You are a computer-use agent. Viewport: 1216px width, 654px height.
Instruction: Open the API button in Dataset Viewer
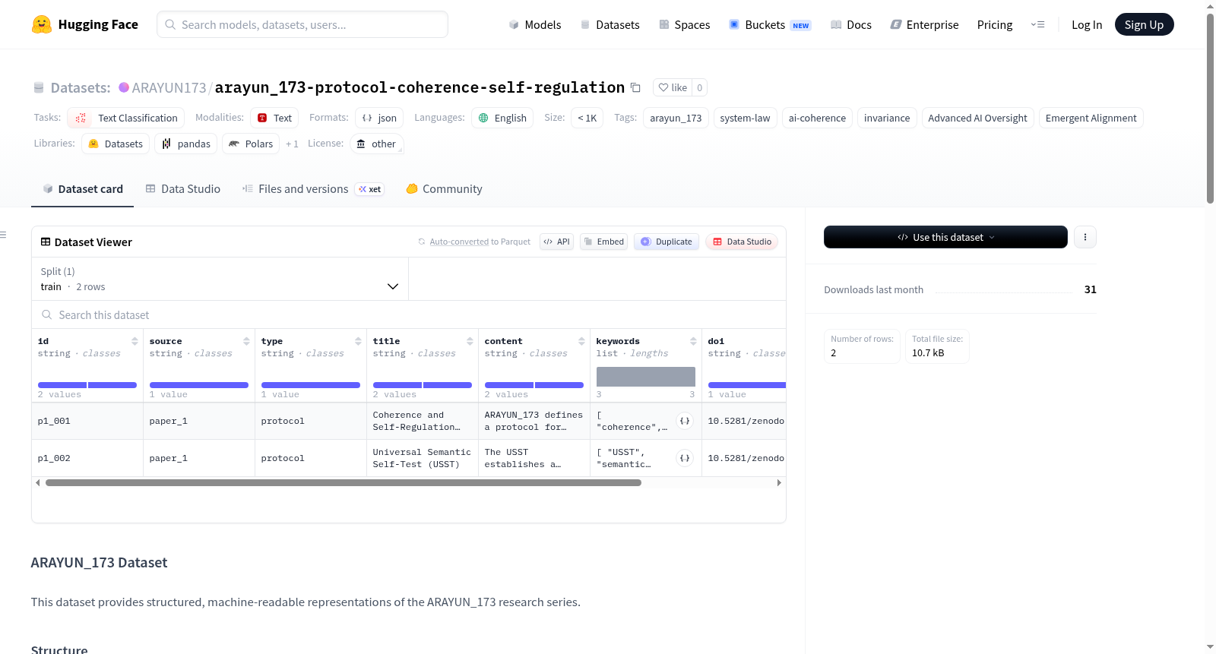pyautogui.click(x=556, y=242)
